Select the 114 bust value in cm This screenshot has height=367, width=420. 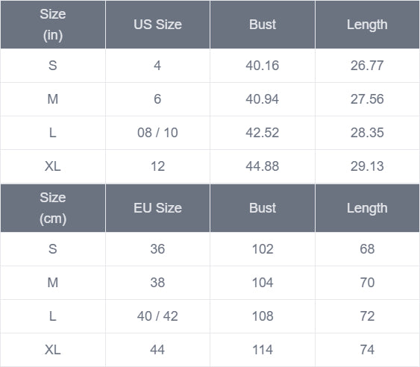pyautogui.click(x=263, y=350)
